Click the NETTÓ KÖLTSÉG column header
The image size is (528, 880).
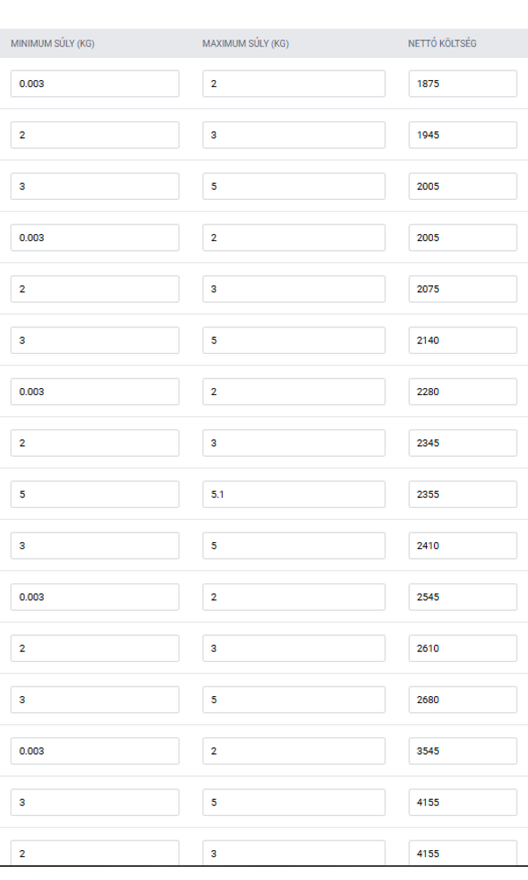(x=443, y=43)
